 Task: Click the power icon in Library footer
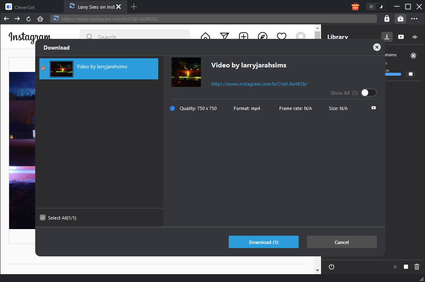coord(331,267)
